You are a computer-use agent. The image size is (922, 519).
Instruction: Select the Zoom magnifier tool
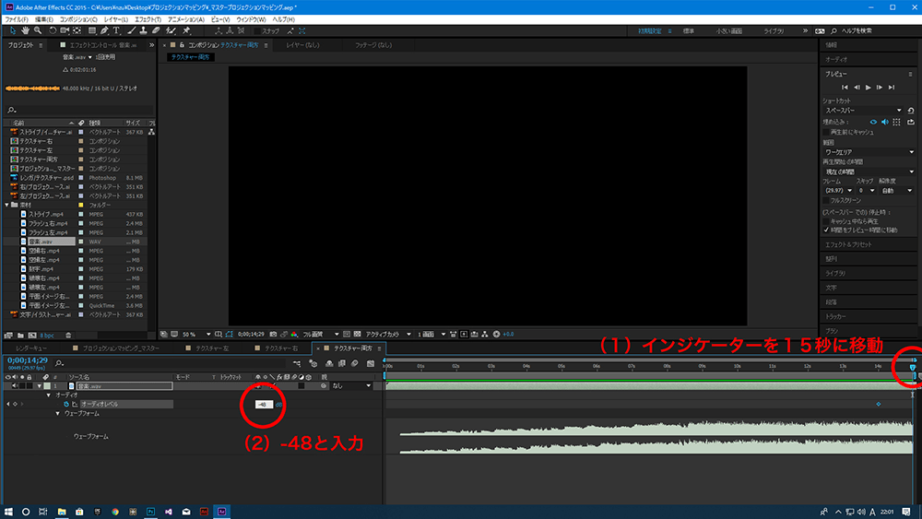[37, 30]
